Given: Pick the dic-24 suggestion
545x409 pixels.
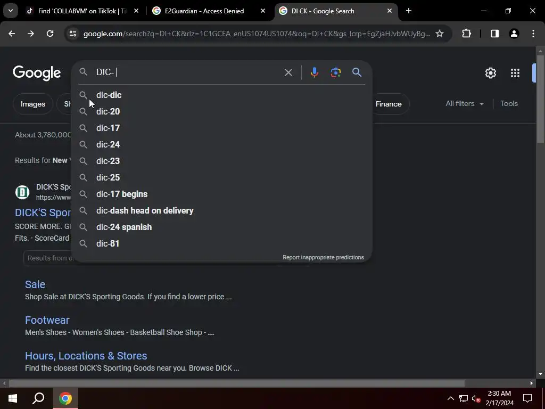Looking at the screenshot, I should tap(221, 144).
